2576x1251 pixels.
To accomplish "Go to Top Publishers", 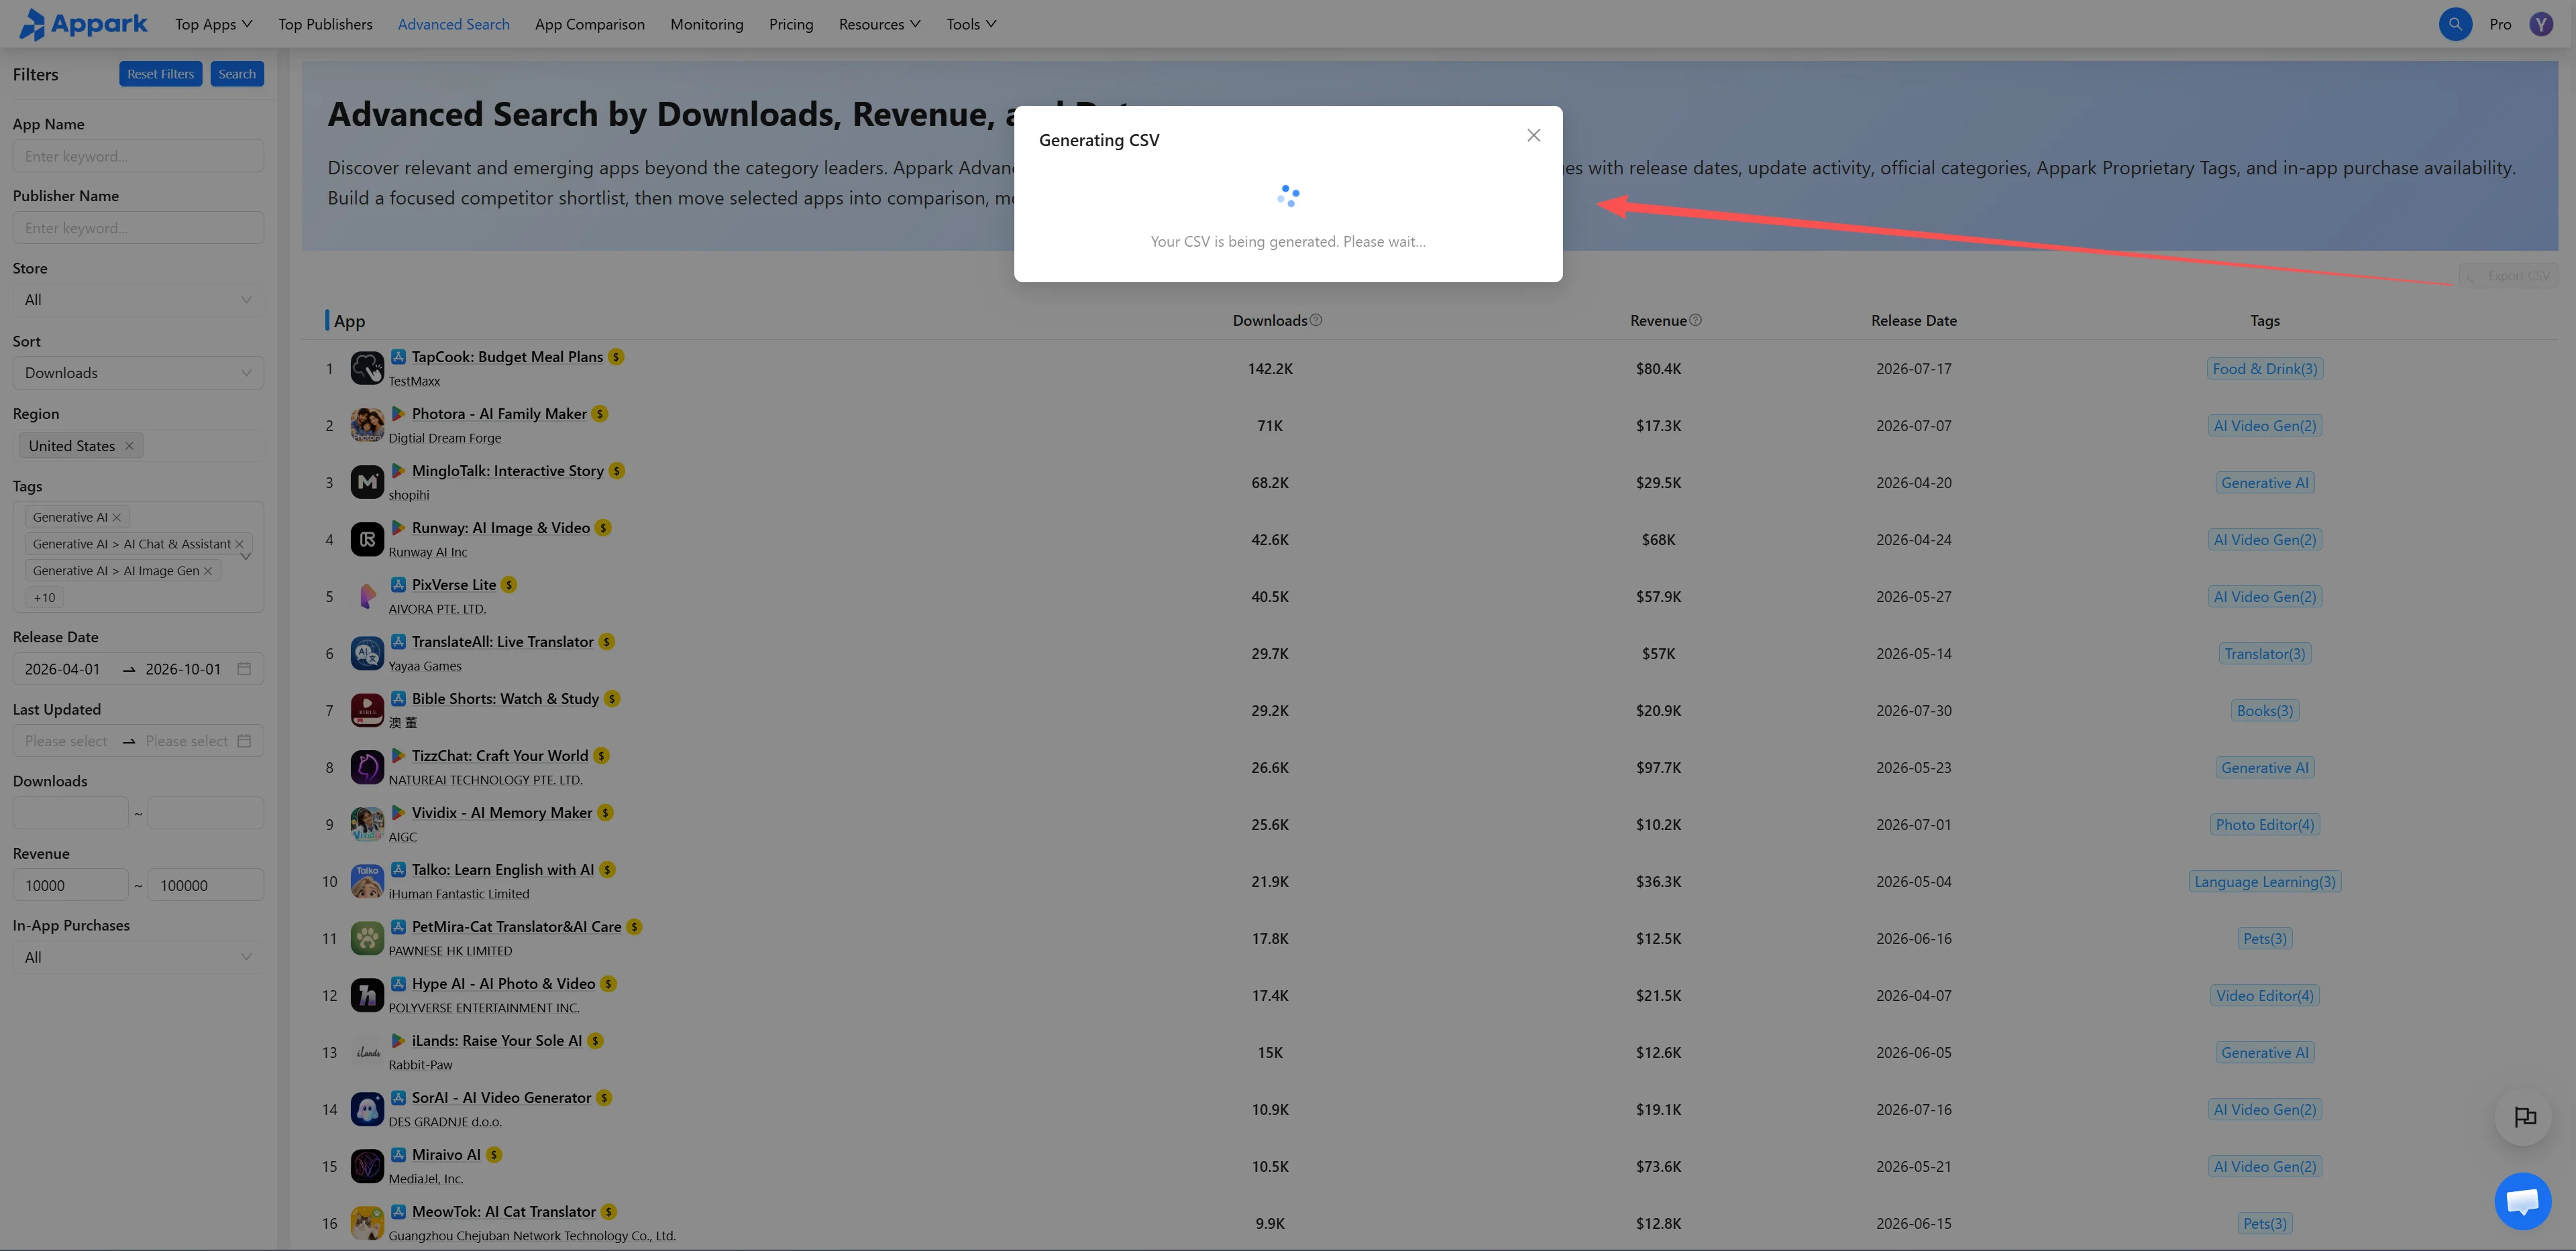I will 325,24.
